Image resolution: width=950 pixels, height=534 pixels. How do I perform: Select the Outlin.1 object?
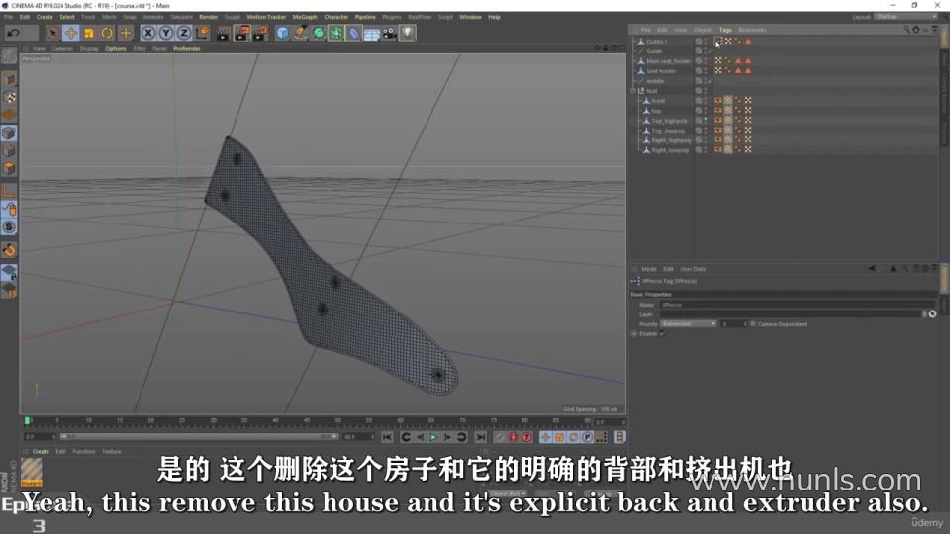click(x=656, y=42)
